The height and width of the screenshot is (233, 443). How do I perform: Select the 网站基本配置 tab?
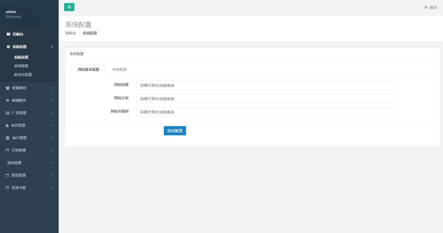point(88,69)
